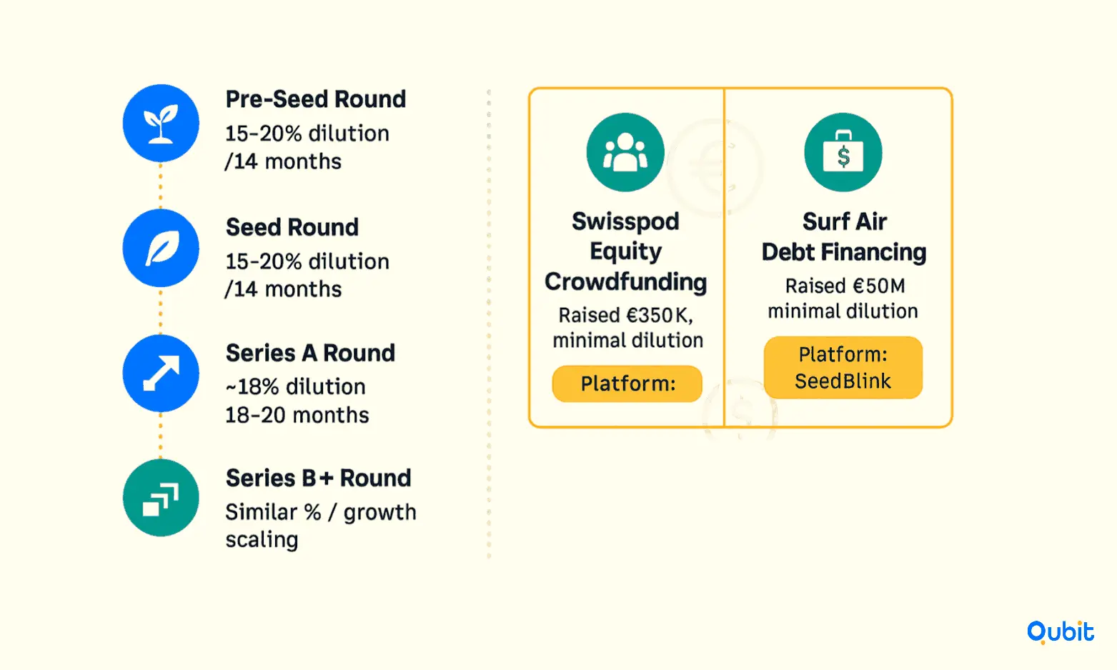
Task: Click the Pre-Seed Round sprout icon
Action: (x=161, y=124)
